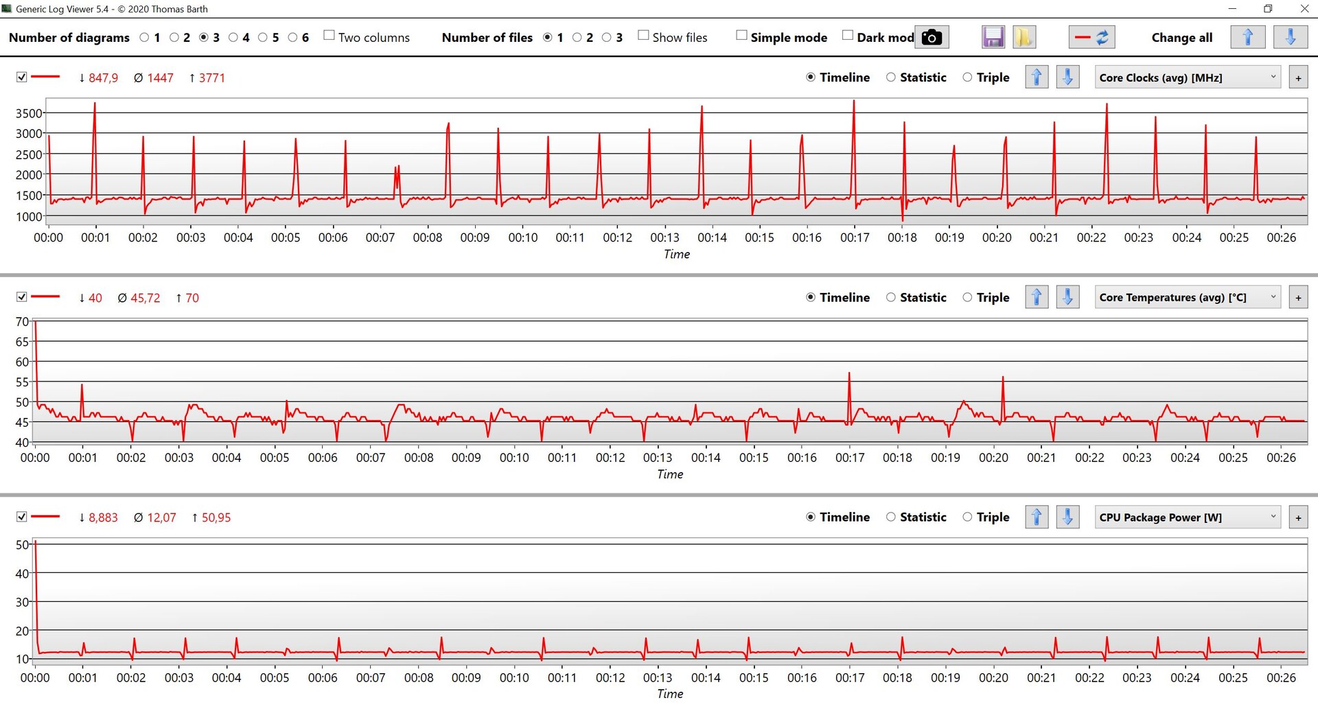The height and width of the screenshot is (713, 1318).
Task: Open the CPU Package Power [W] dropdown
Action: pyautogui.click(x=1188, y=517)
